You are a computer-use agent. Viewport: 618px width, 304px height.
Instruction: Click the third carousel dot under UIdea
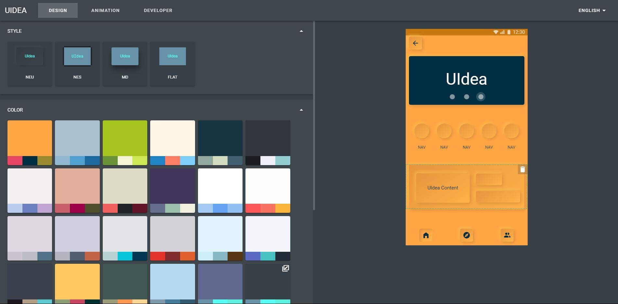[481, 97]
